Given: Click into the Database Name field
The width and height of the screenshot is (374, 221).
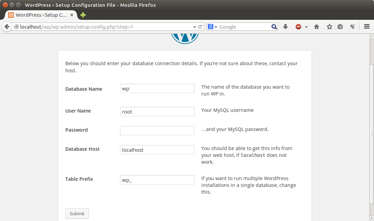Looking at the screenshot, I should 157,88.
